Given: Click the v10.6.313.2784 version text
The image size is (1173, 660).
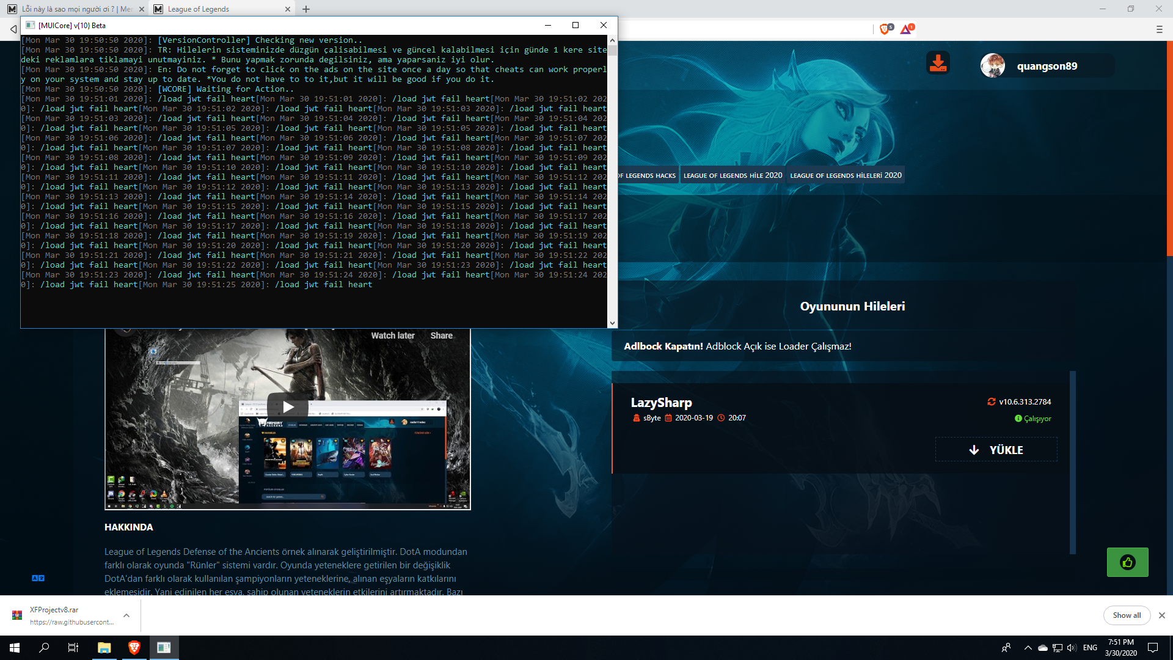Looking at the screenshot, I should pyautogui.click(x=1025, y=402).
